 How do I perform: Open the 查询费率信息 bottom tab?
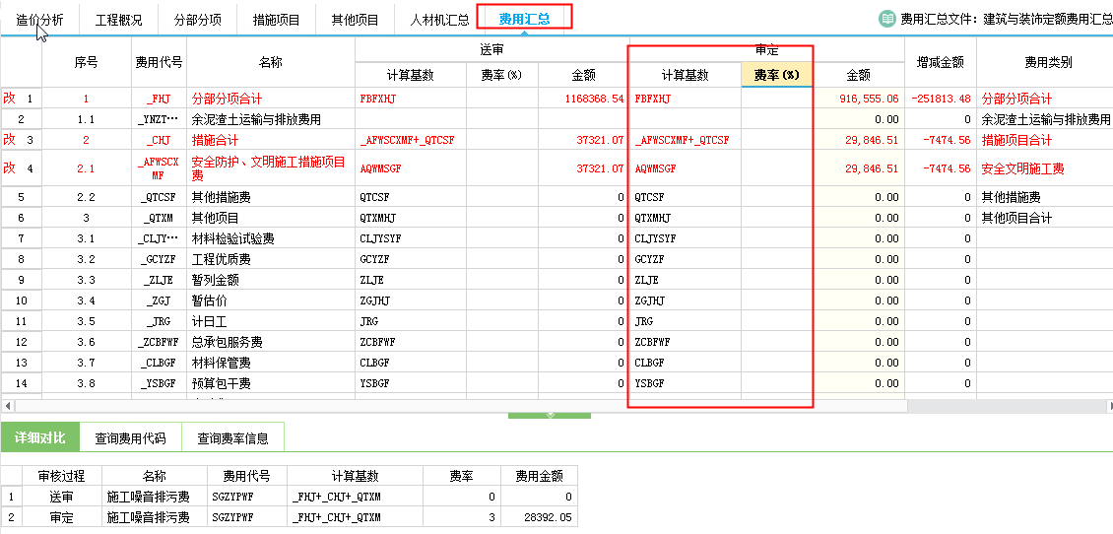pyautogui.click(x=233, y=437)
